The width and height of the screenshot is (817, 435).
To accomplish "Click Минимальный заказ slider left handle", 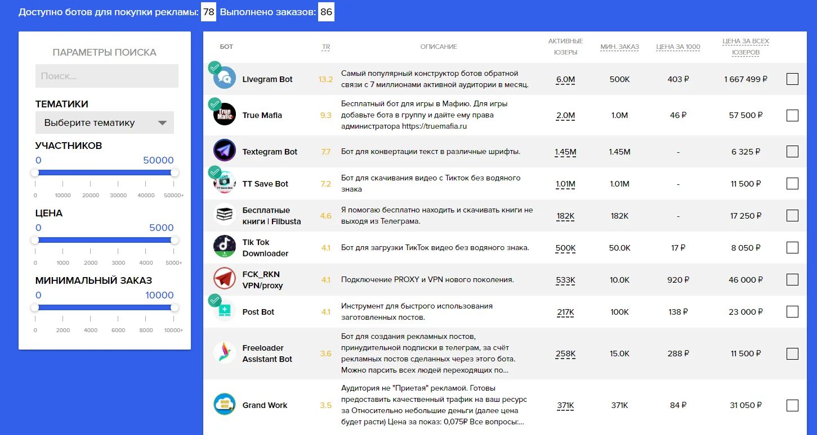I will (x=35, y=307).
